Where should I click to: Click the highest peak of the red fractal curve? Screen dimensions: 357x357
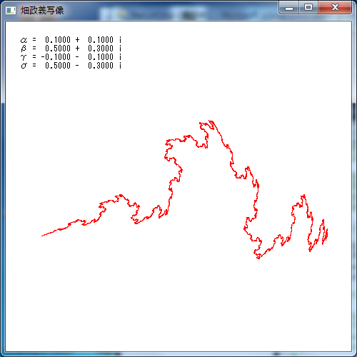point(211,122)
